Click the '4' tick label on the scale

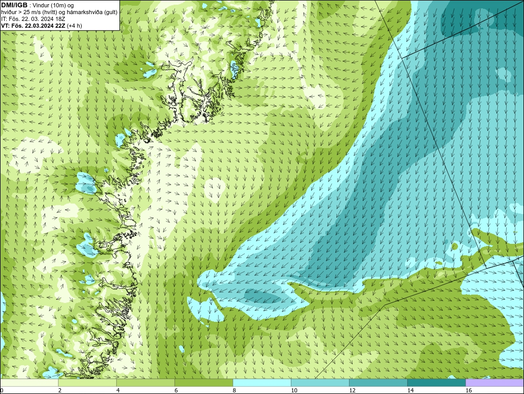point(118,390)
